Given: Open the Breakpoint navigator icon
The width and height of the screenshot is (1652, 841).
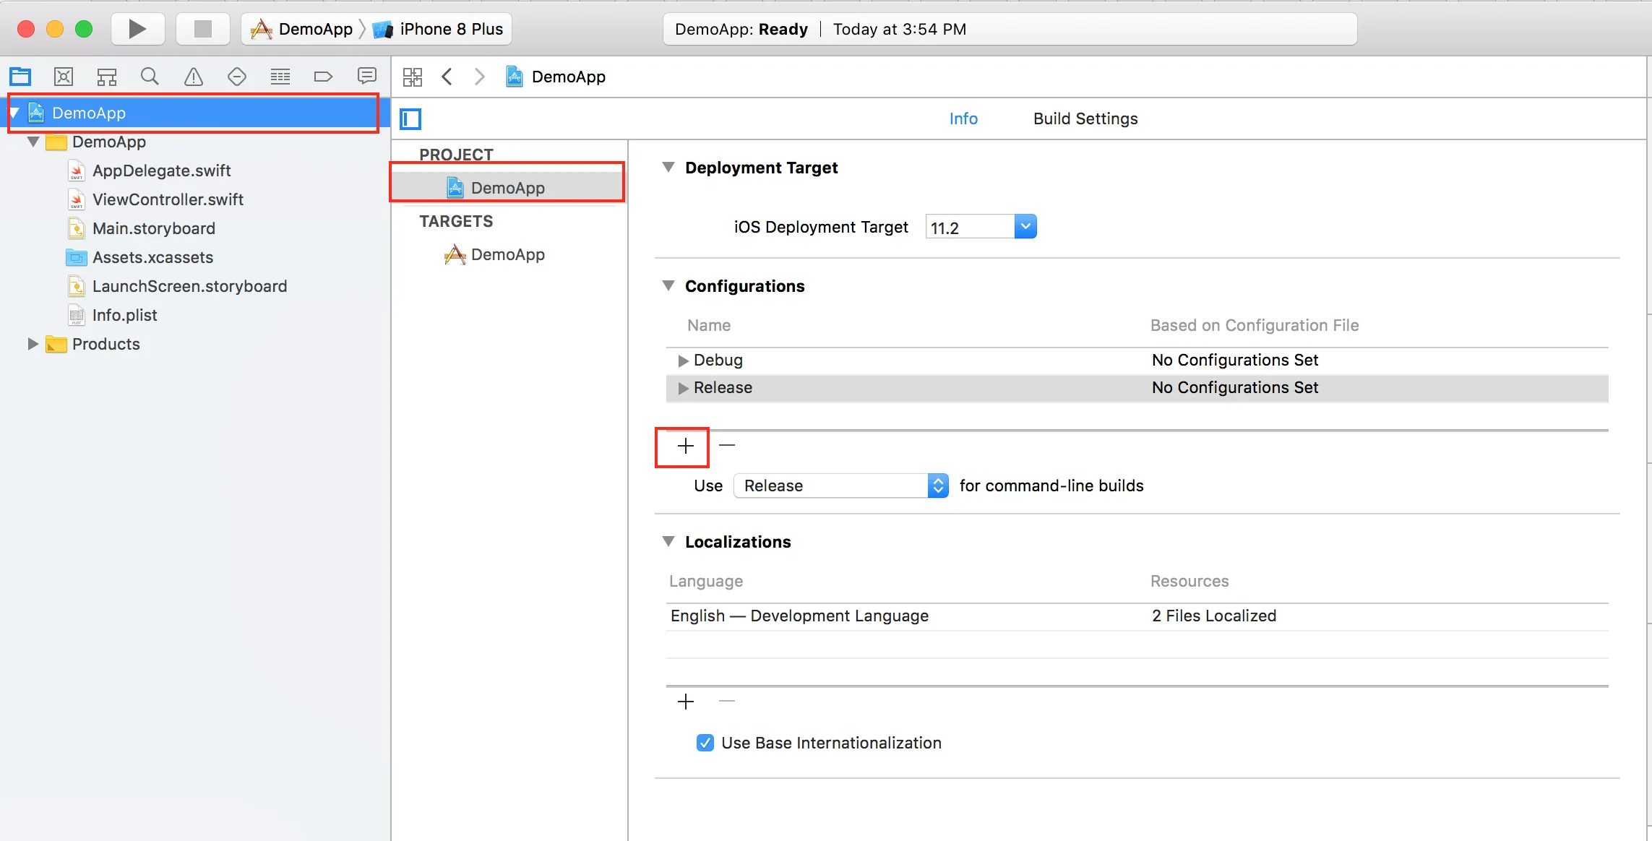Looking at the screenshot, I should [x=323, y=77].
